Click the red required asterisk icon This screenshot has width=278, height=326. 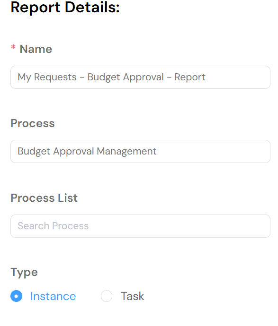pos(13,47)
